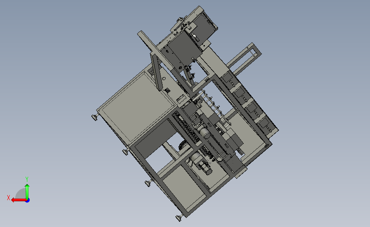Select the large flat rectangular panel of the machine
Screen dimensions: 370x227
point(138,108)
